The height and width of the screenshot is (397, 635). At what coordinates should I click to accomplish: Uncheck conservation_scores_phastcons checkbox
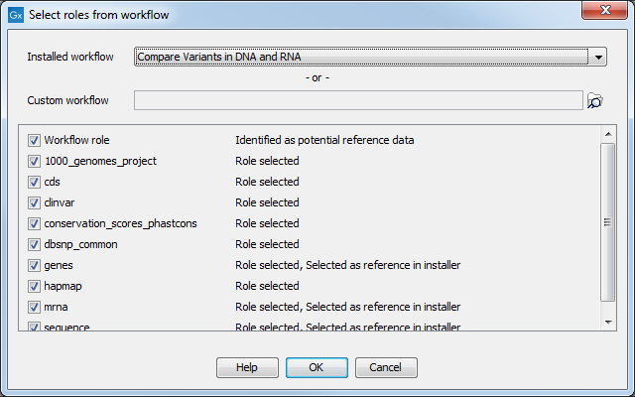(x=35, y=223)
